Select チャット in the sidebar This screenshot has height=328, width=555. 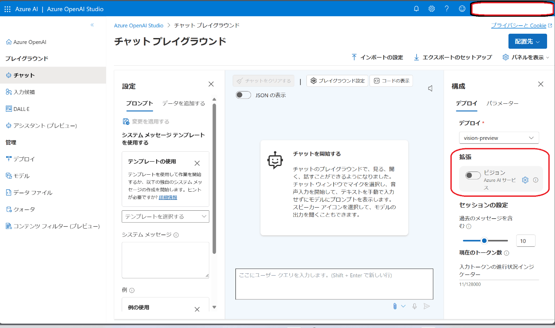[53, 75]
